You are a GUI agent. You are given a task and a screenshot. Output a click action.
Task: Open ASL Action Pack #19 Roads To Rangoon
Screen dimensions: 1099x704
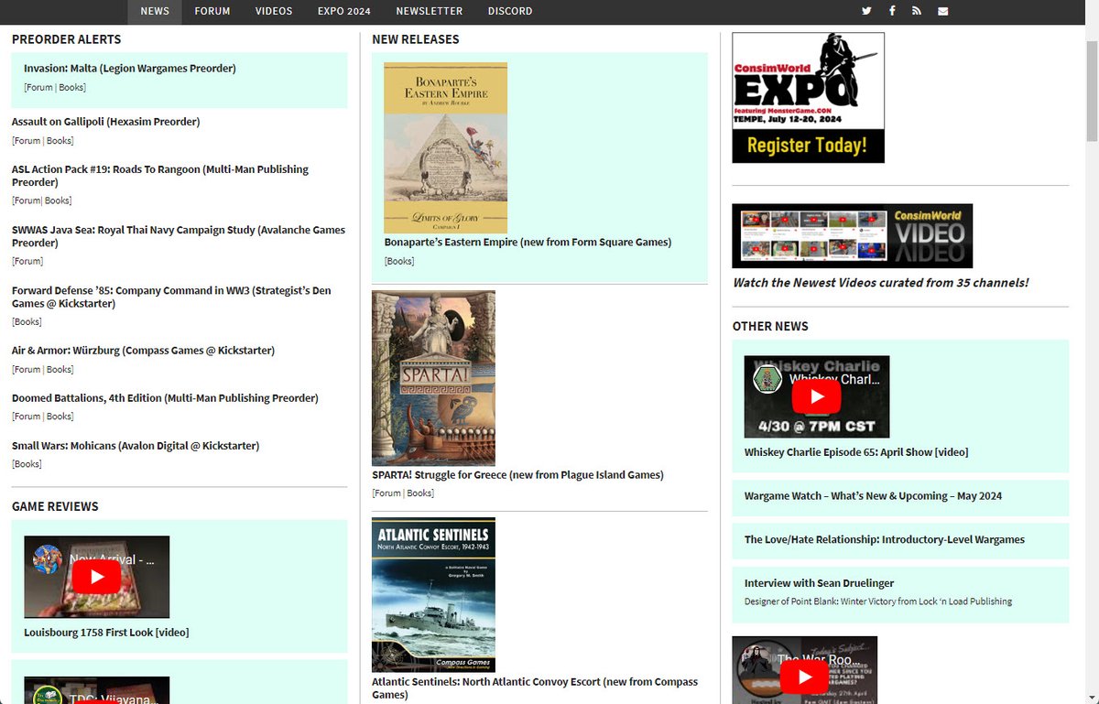tap(160, 176)
